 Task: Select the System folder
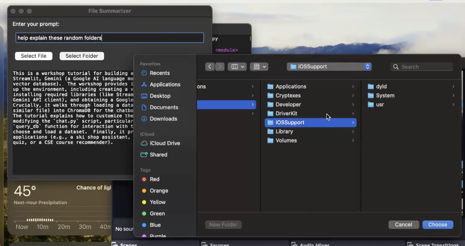click(x=385, y=95)
